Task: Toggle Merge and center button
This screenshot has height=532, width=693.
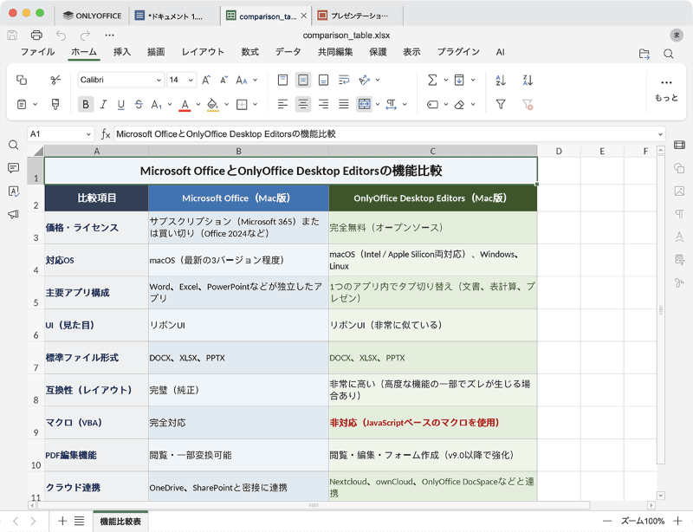Action: click(x=364, y=104)
